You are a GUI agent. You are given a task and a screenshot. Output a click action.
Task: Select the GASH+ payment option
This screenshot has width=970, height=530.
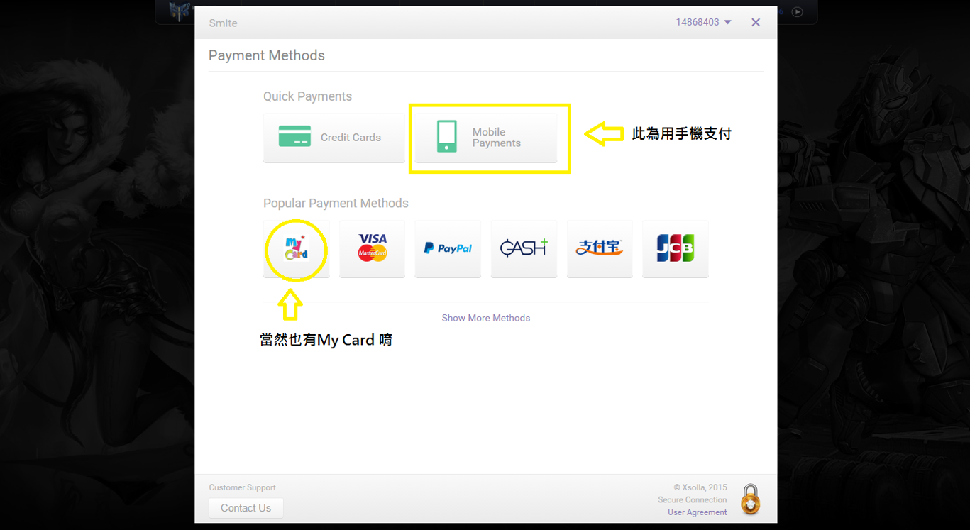[x=524, y=249]
